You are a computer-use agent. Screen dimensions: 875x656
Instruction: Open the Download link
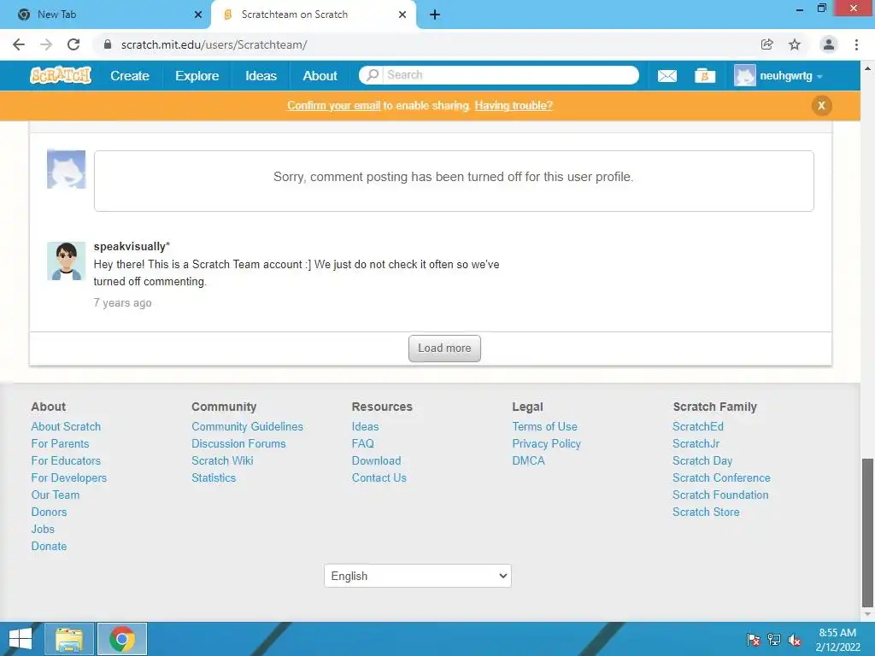coord(376,460)
